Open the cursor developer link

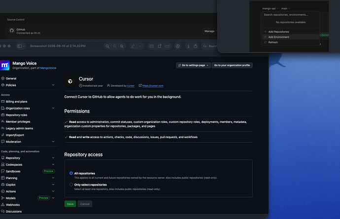click(131, 86)
